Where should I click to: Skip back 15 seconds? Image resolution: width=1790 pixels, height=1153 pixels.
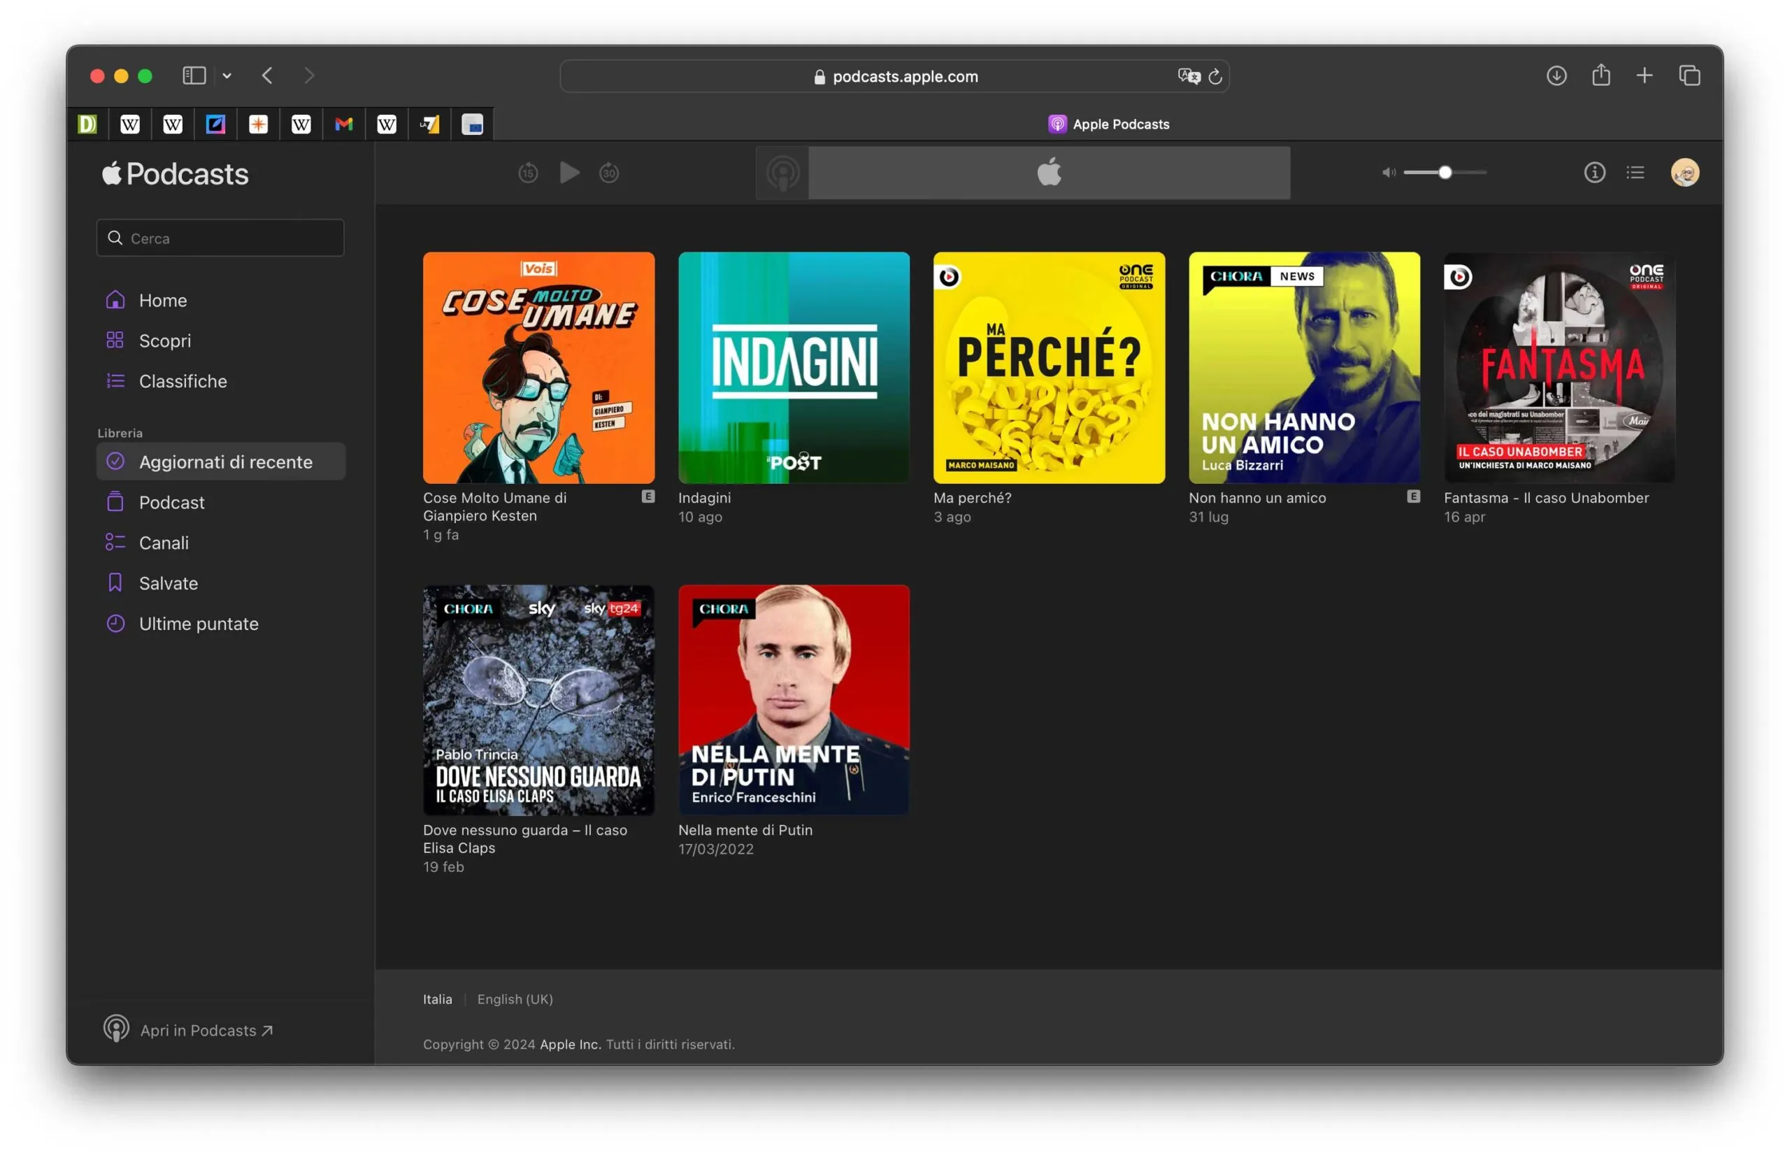click(528, 173)
